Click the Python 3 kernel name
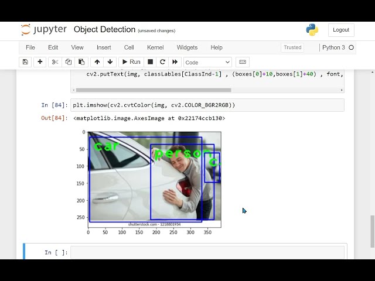This screenshot has height=281, width=375. tap(333, 47)
